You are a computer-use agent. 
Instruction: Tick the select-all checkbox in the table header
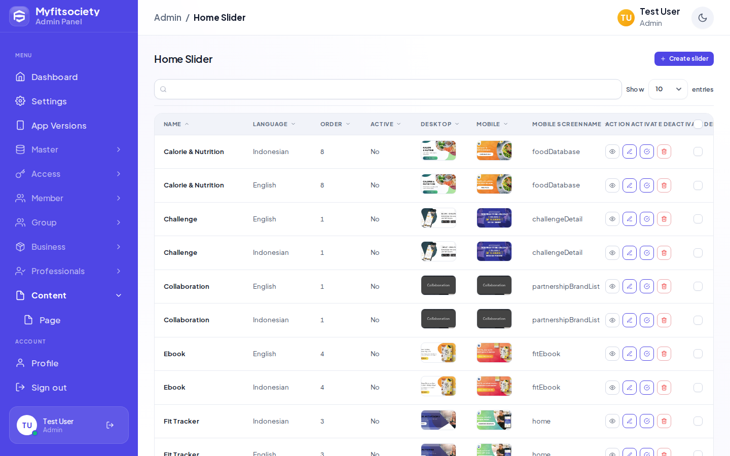tap(698, 124)
